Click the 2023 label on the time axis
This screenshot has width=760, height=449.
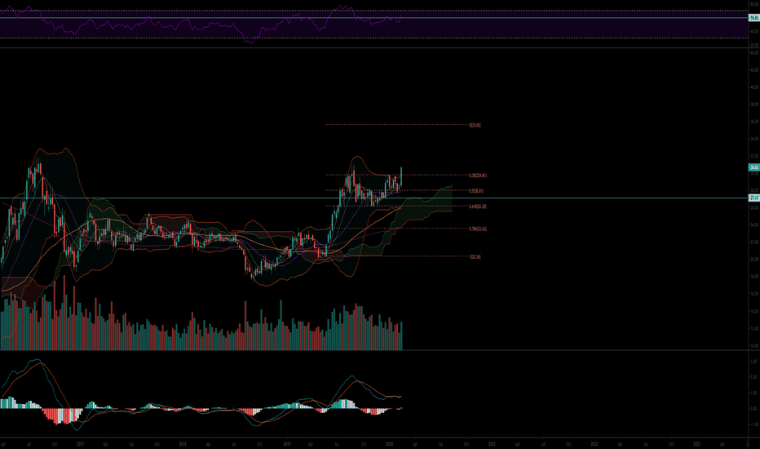(x=696, y=443)
